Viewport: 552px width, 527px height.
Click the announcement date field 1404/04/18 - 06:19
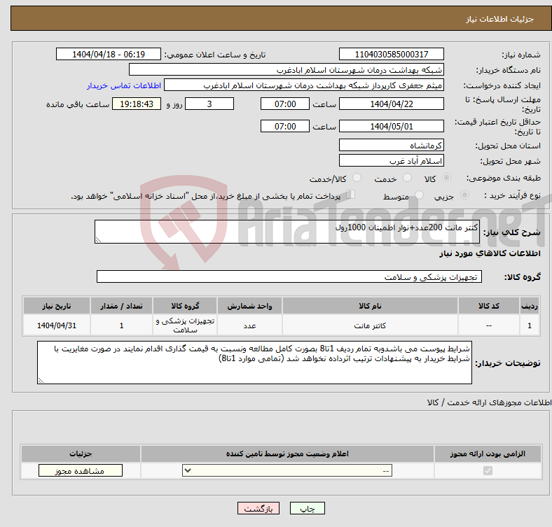pyautogui.click(x=109, y=54)
